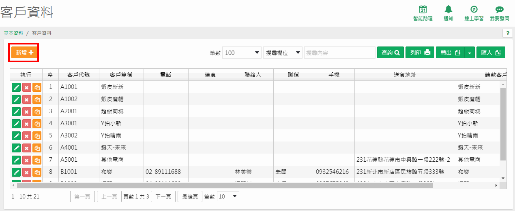This screenshot has height=211, width=515.
Task: Click customer code B1001
Action: (x=69, y=172)
